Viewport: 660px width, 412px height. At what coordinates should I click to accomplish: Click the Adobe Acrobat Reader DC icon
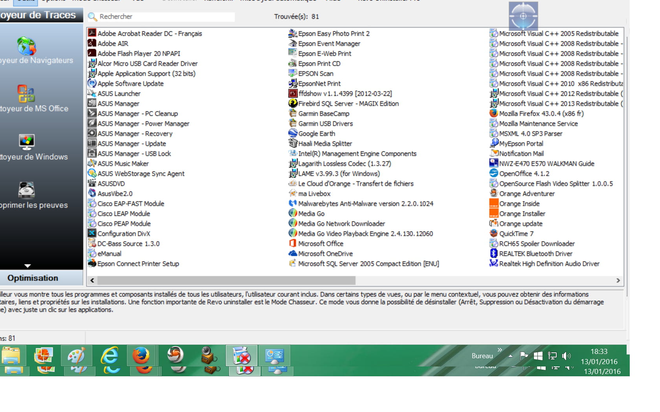point(92,33)
